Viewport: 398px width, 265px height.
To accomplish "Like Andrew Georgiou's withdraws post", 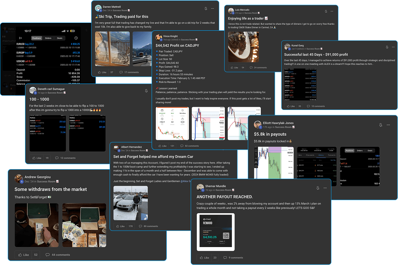I will [x=23, y=255].
